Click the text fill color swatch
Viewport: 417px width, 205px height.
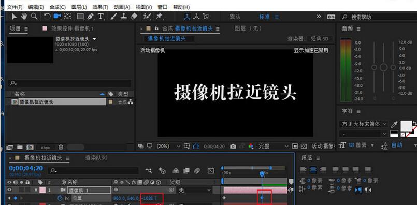406,125
